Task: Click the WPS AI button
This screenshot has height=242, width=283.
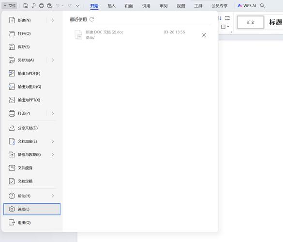Action: click(247, 6)
